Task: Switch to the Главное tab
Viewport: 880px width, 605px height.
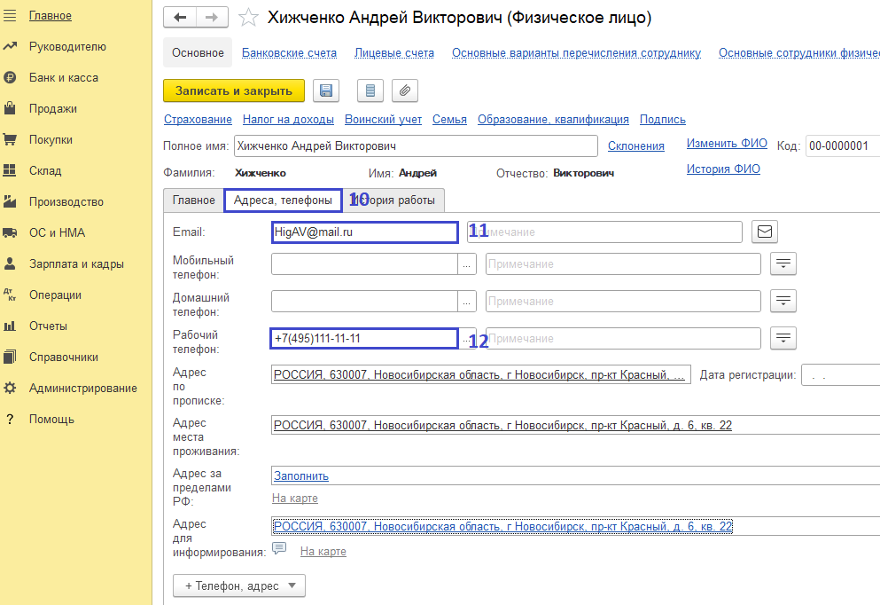Action: click(x=193, y=200)
